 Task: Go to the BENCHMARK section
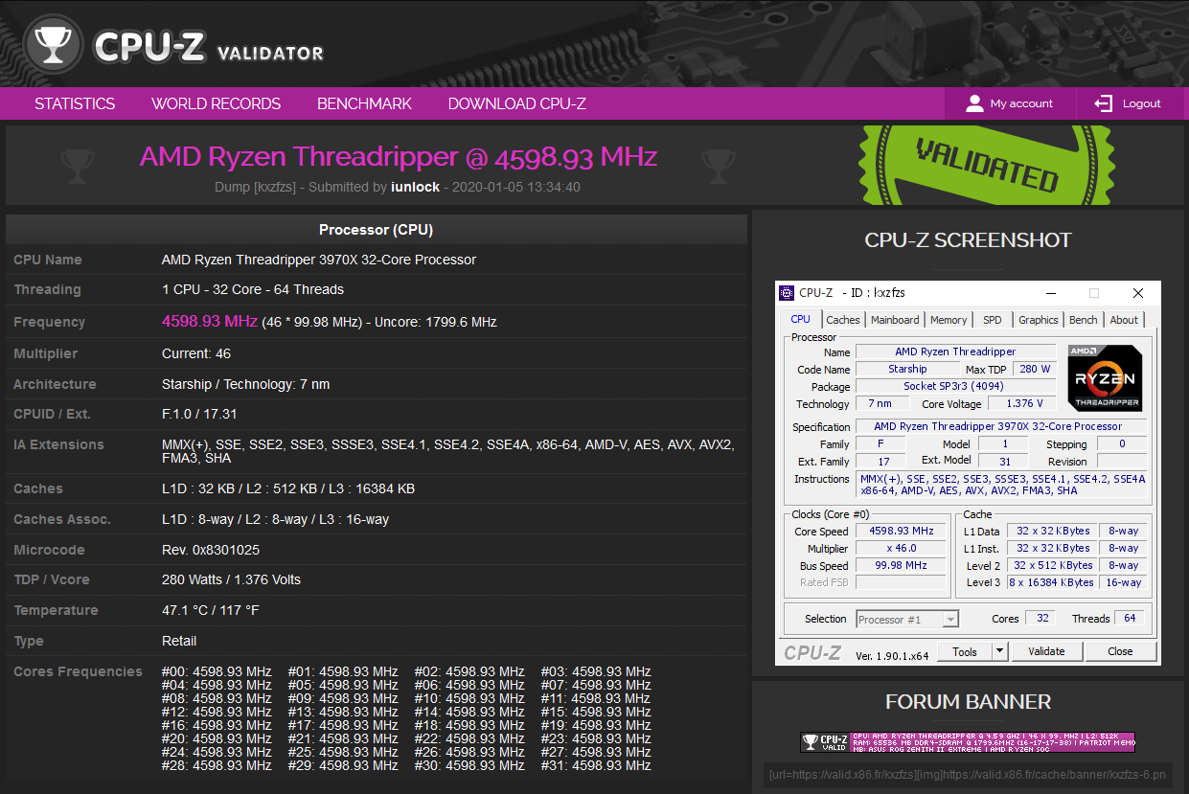pyautogui.click(x=364, y=103)
